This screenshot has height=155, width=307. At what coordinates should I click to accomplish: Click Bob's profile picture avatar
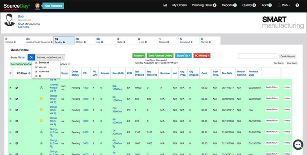click(9, 20)
